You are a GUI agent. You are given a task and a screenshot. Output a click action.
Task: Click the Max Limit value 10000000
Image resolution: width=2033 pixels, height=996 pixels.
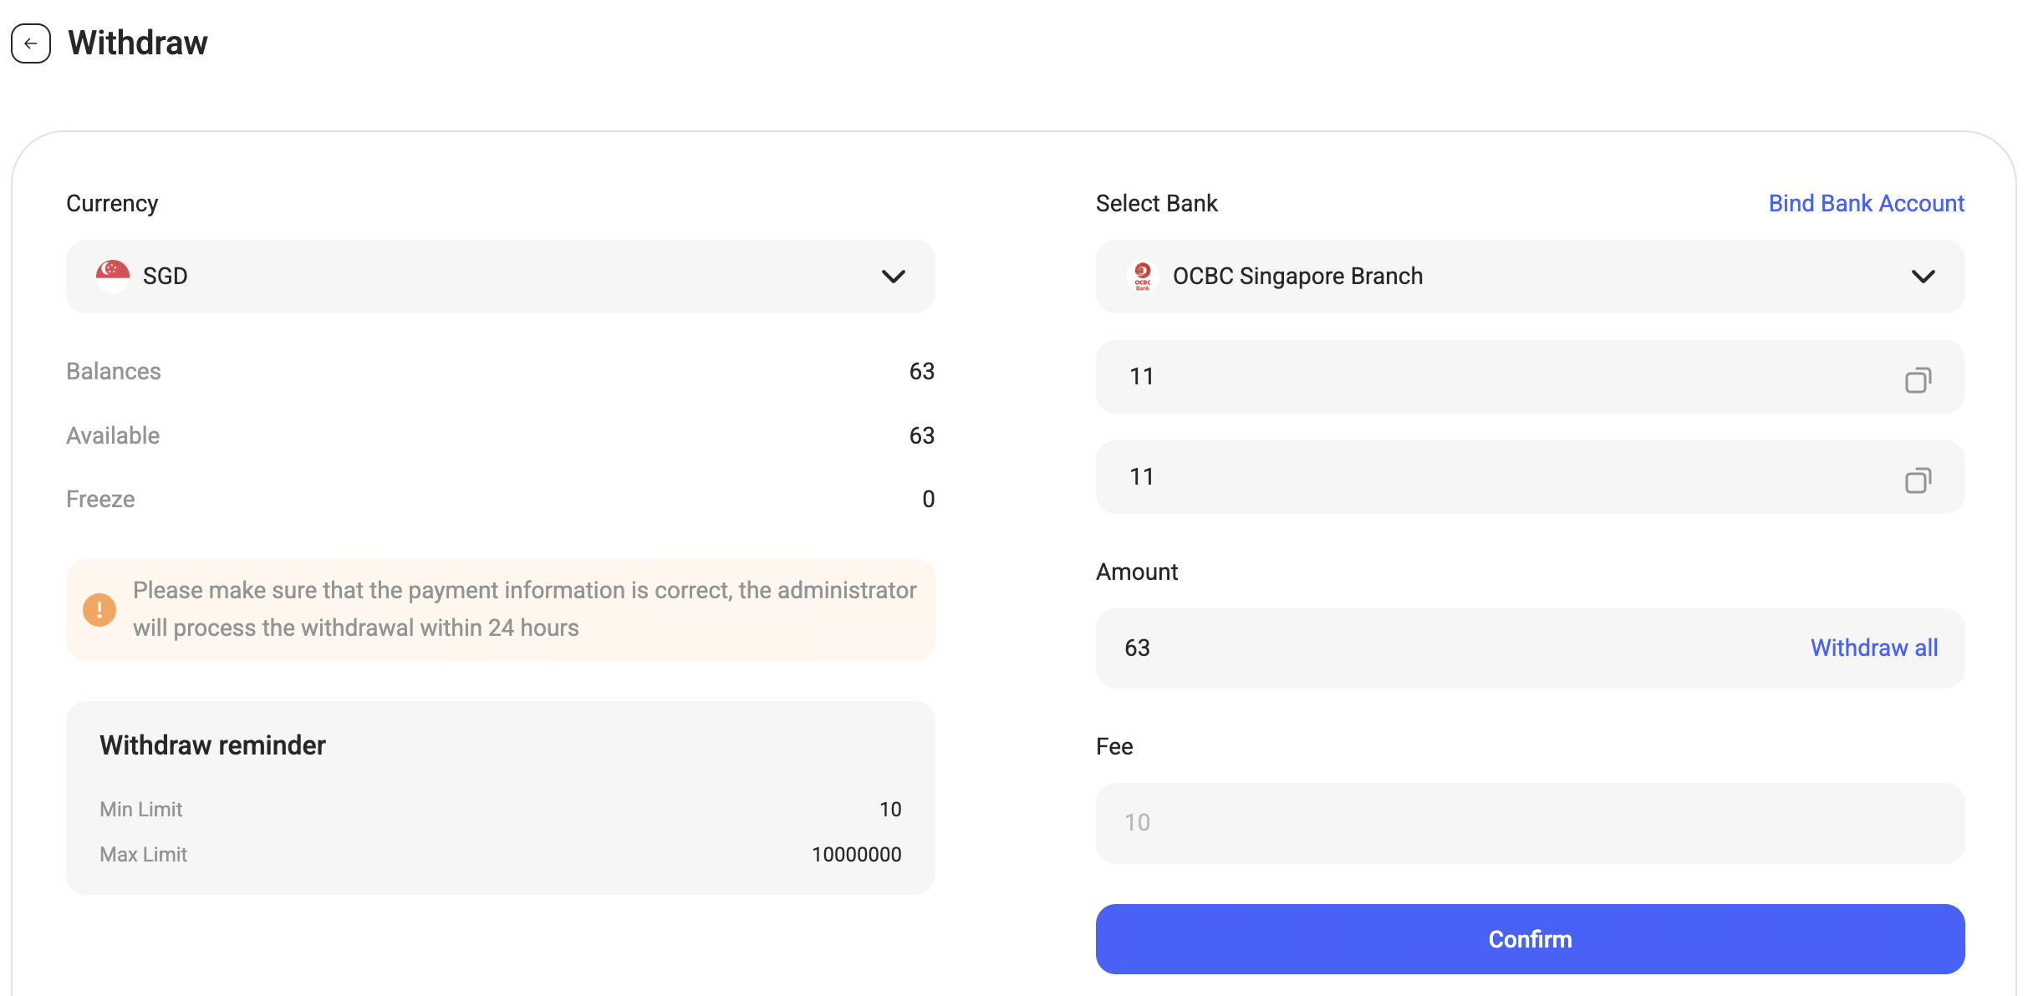click(x=856, y=854)
